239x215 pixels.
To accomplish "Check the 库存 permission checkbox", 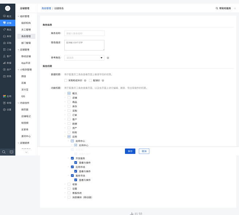I will click(x=69, y=106).
